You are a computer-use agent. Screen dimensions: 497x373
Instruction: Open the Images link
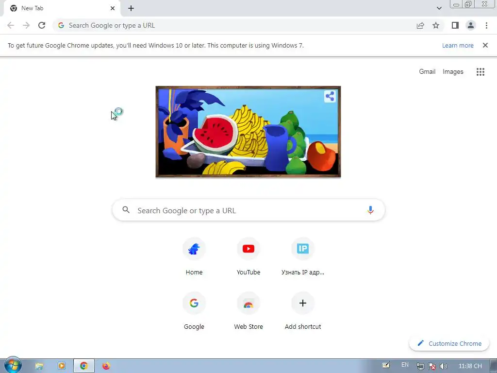click(453, 72)
